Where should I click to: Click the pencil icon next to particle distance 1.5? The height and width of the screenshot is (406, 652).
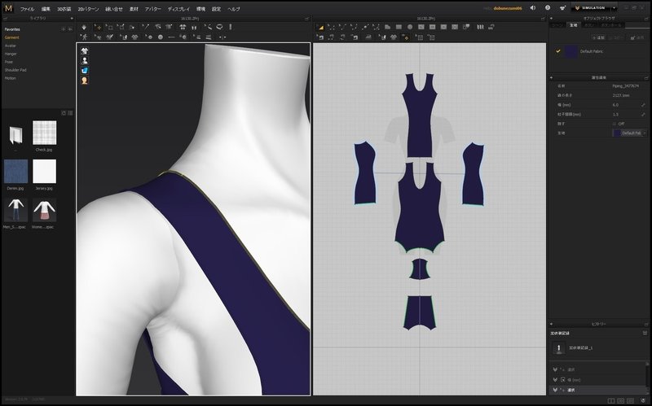pos(643,114)
